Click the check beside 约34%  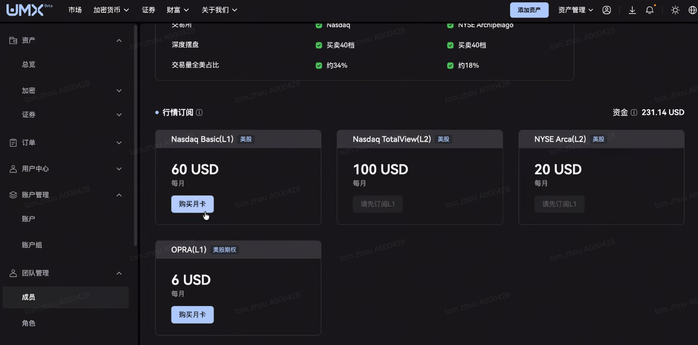click(x=319, y=65)
